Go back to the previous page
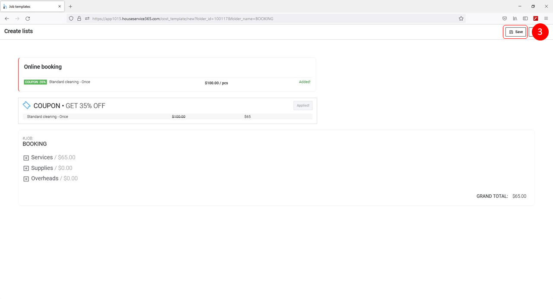Screen dimensions: 553x299 7,19
